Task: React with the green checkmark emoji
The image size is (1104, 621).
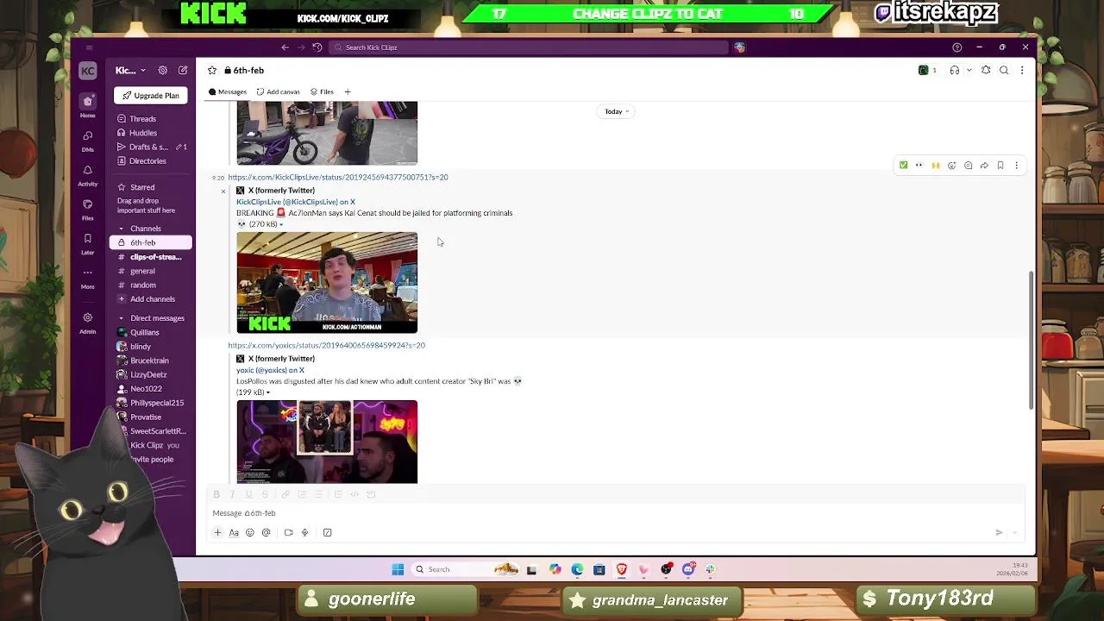Action: pos(903,166)
